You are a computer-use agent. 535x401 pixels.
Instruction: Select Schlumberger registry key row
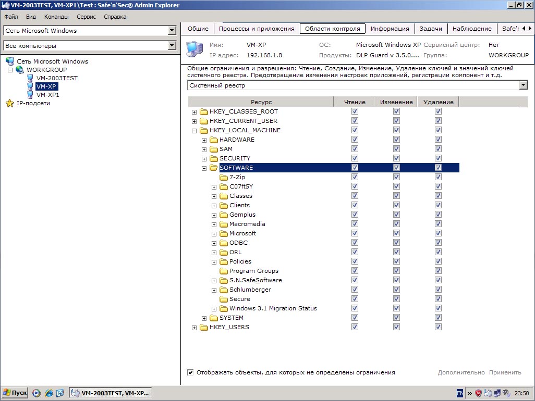point(250,290)
